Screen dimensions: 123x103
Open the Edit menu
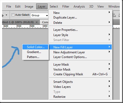point(18,7)
